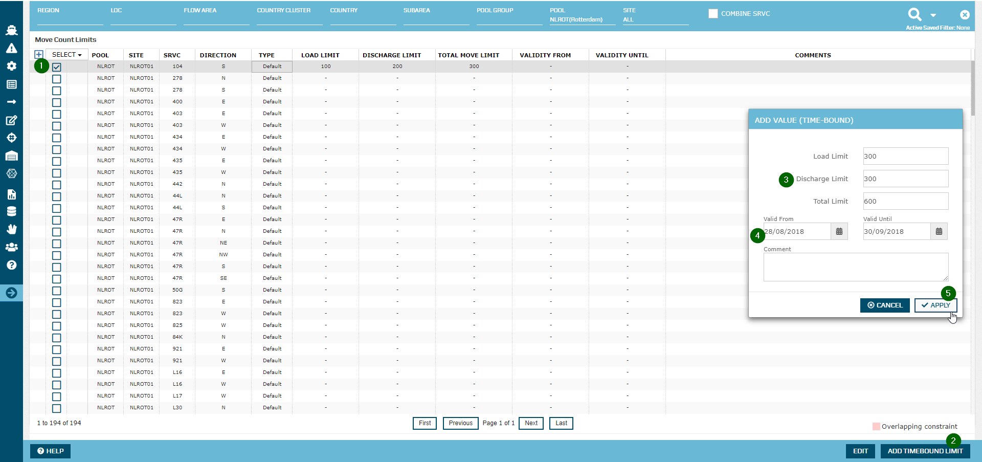
Task: Click the ship icon in the sidebar
Action: click(x=11, y=30)
